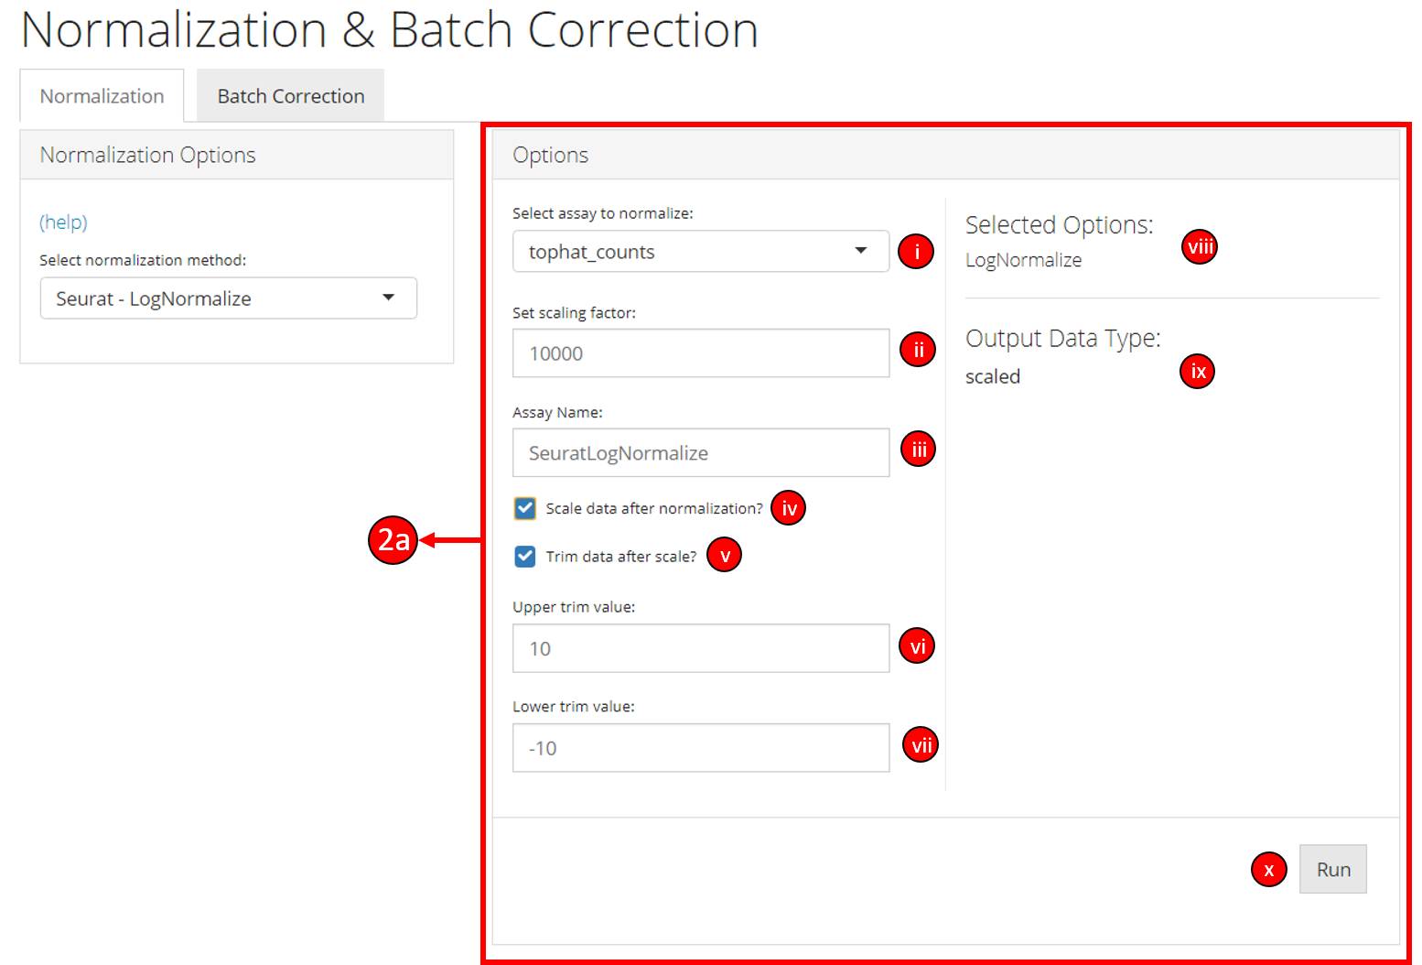
Task: Expand the tophat_counts assay dropdown
Action: (x=700, y=252)
